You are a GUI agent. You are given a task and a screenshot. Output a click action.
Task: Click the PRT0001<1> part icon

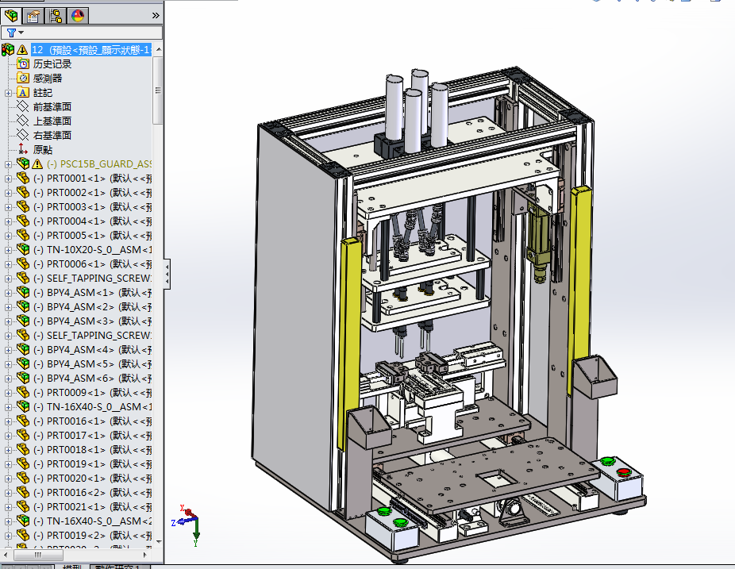coord(22,179)
